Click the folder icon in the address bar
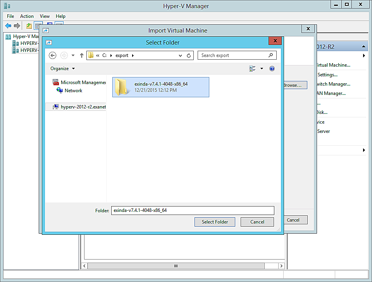The width and height of the screenshot is (372, 282). tap(91, 55)
